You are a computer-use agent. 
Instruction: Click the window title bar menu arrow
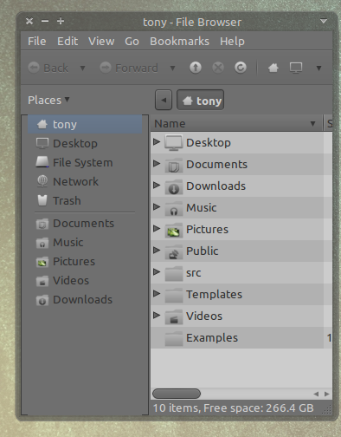tap(324, 21)
